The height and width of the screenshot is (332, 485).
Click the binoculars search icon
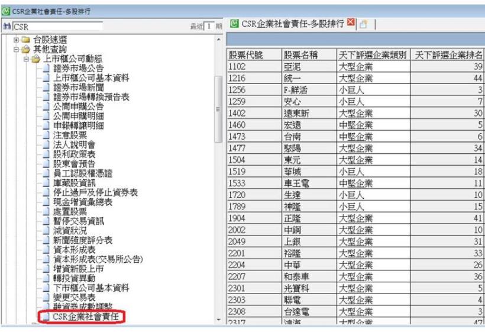(x=7, y=26)
